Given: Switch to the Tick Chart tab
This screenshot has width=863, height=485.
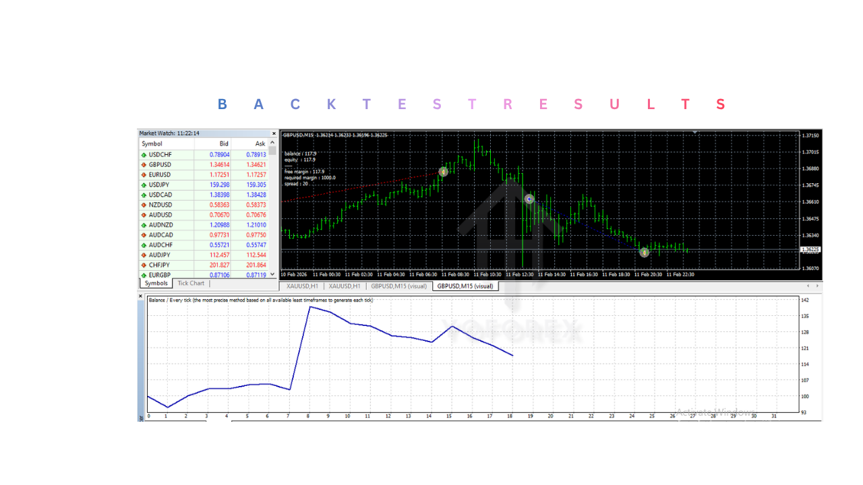Looking at the screenshot, I should click(190, 283).
